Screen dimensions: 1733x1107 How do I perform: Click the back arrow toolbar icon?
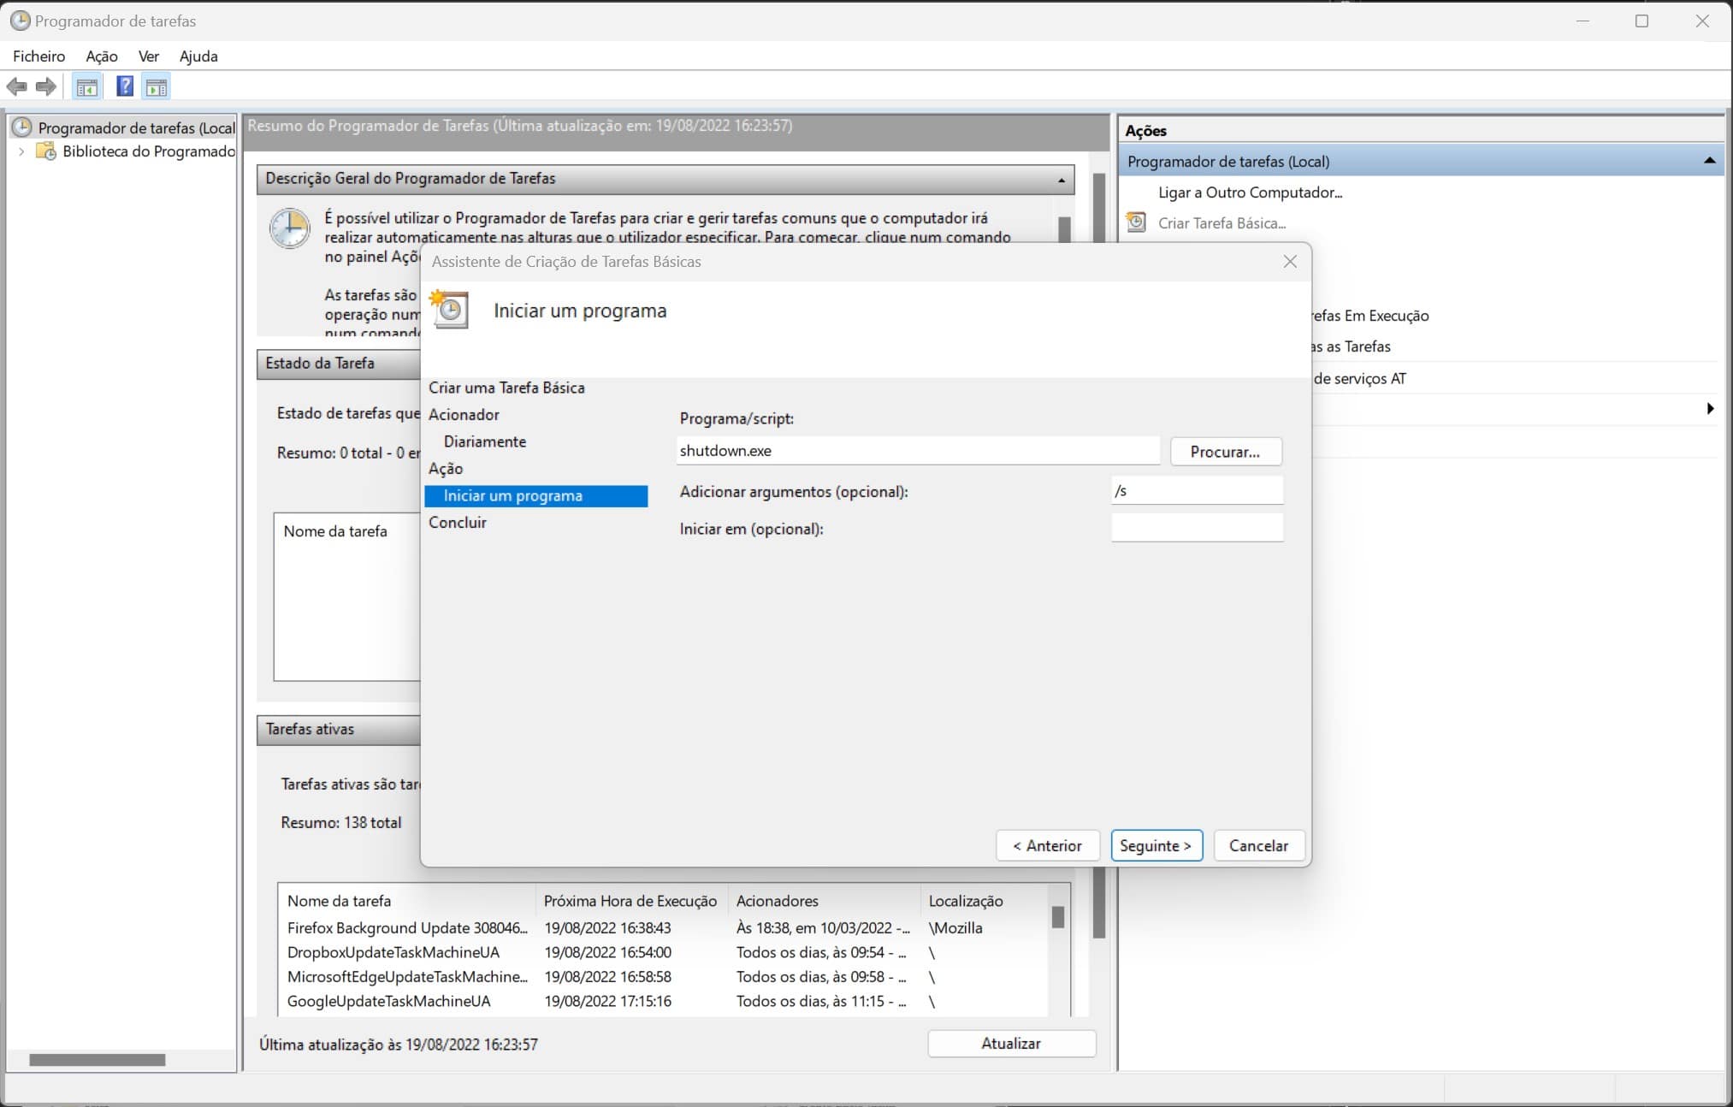[x=16, y=86]
